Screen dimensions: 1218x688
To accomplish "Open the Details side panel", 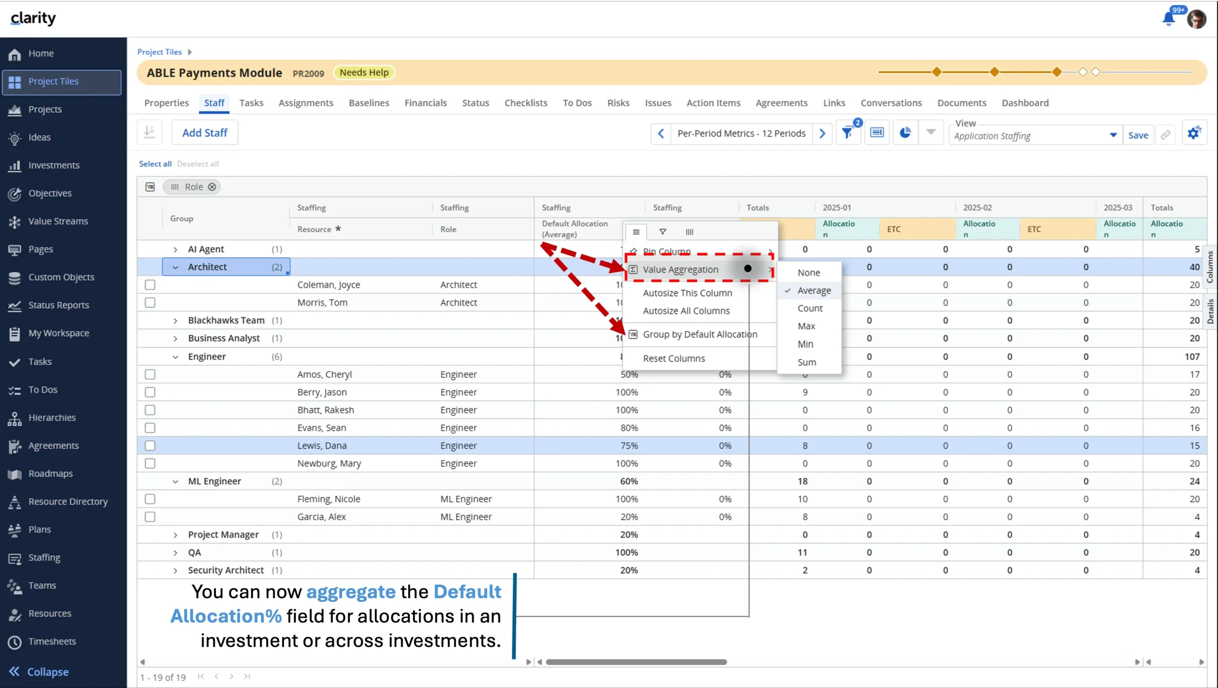I will 1210,312.
